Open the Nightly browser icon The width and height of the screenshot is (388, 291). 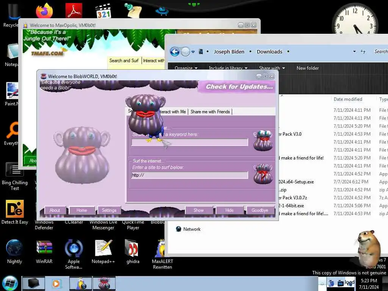pyautogui.click(x=14, y=252)
